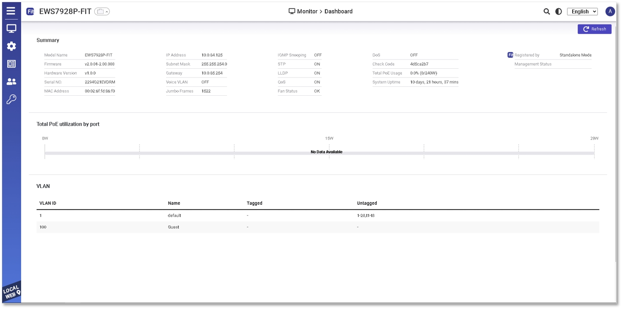The height and width of the screenshot is (309, 622).
Task: Toggle dark/light contrast theme
Action: pyautogui.click(x=559, y=12)
